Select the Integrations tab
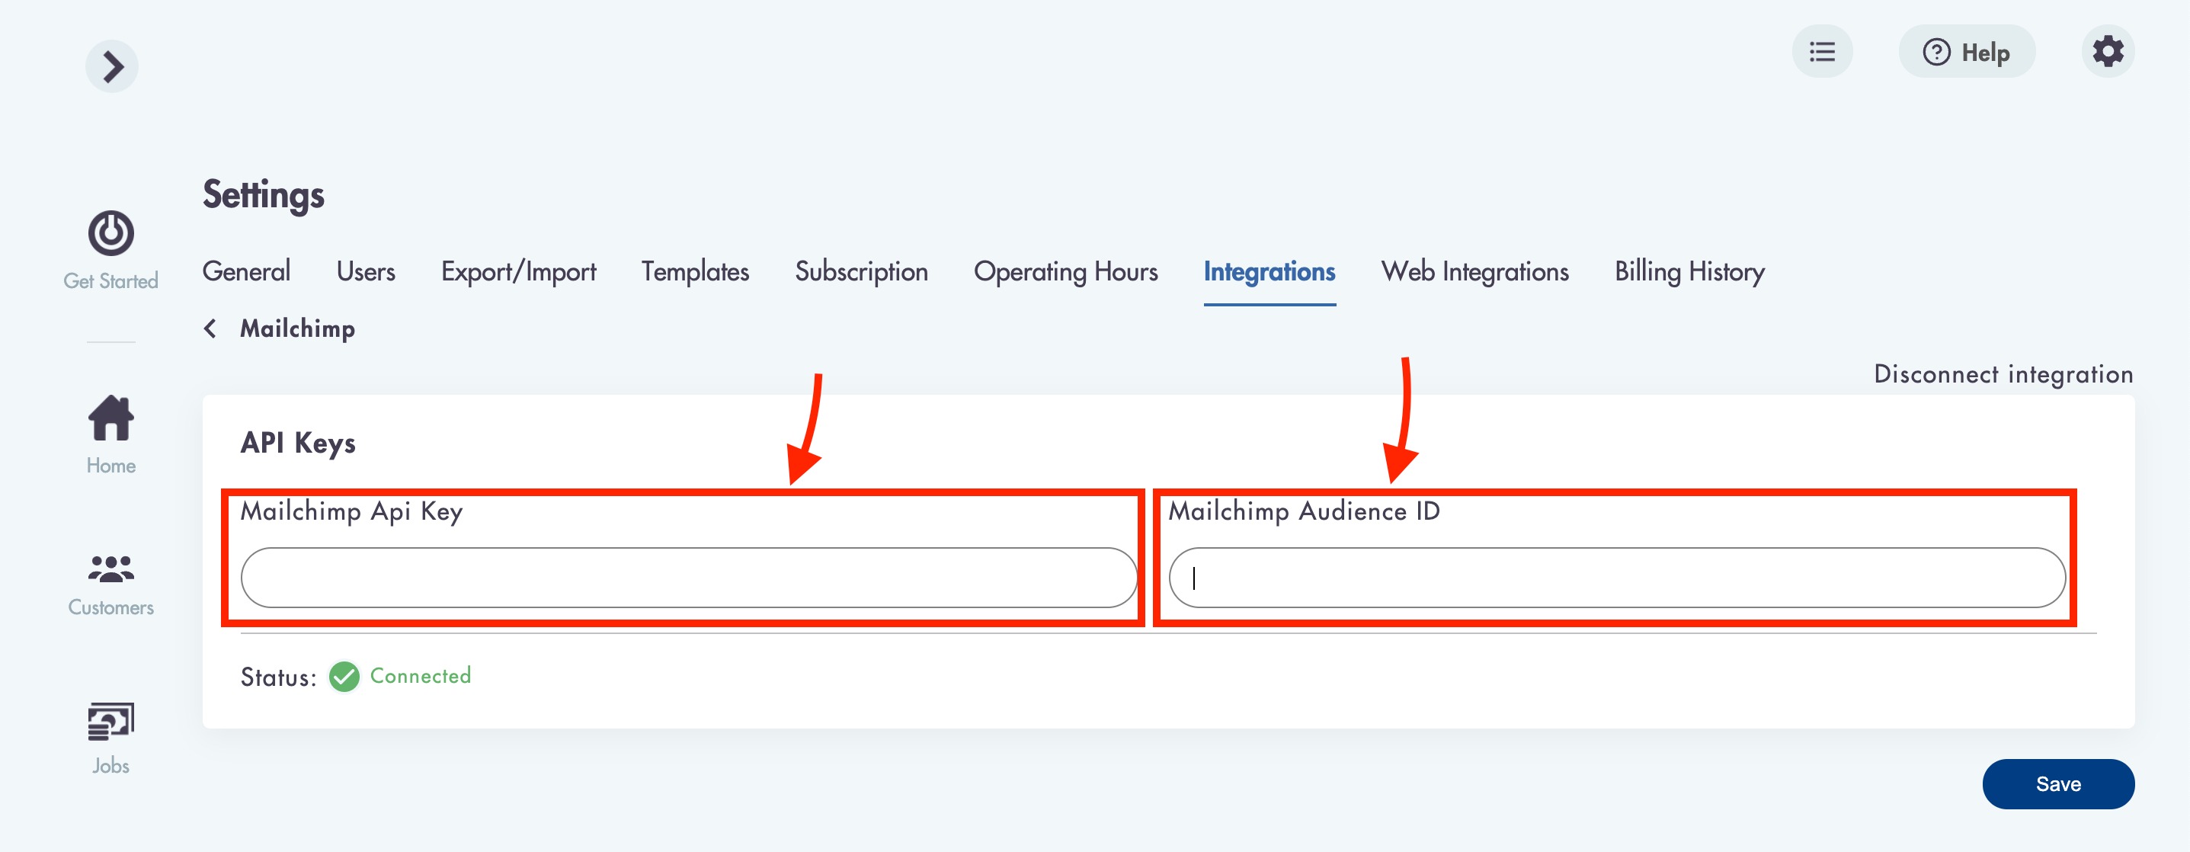This screenshot has height=852, width=2190. [1269, 271]
